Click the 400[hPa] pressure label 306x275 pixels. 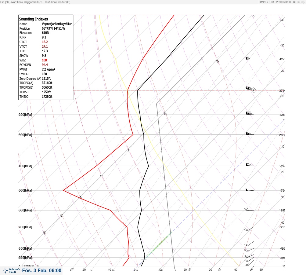click(x=25, y=166)
